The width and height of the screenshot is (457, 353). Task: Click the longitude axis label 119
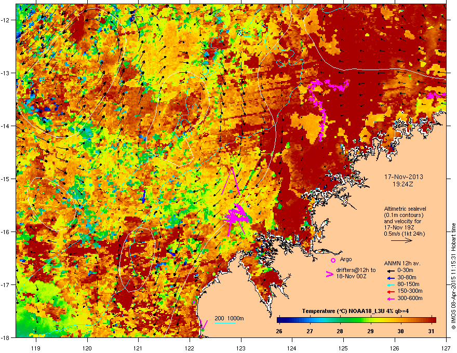pyautogui.click(x=36, y=348)
